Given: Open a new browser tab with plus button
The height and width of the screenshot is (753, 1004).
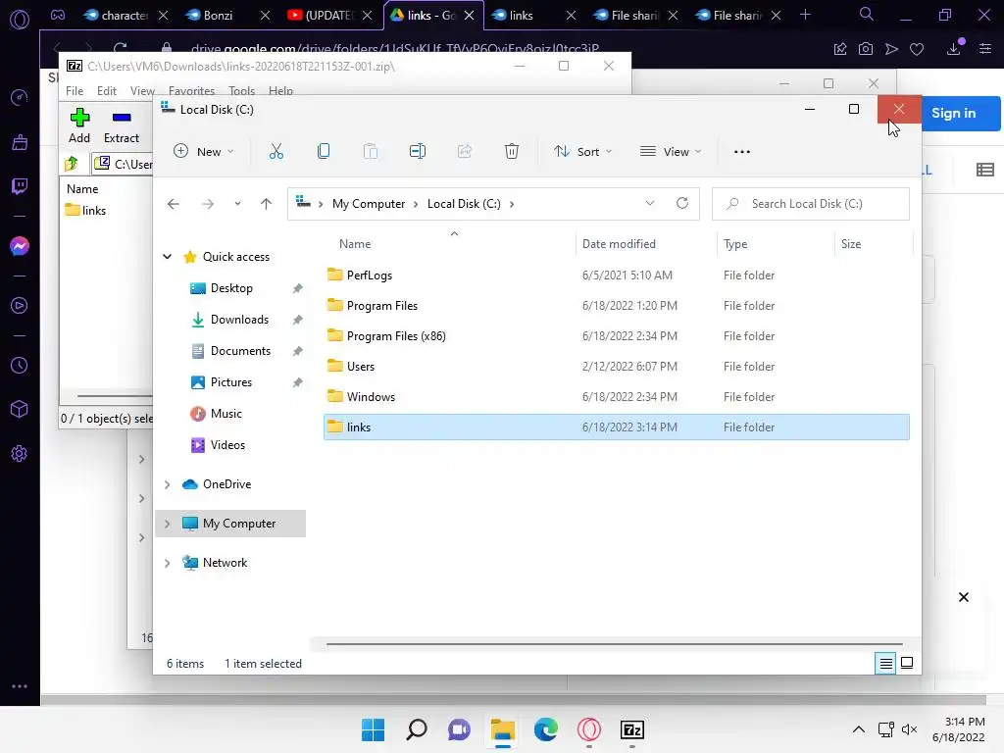Looking at the screenshot, I should tap(806, 15).
